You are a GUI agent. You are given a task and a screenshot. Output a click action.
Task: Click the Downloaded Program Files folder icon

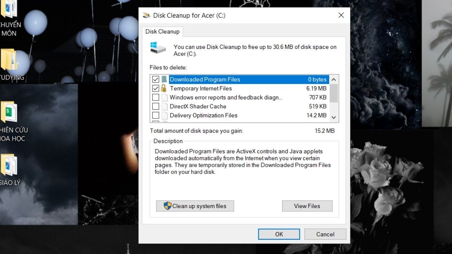point(164,79)
